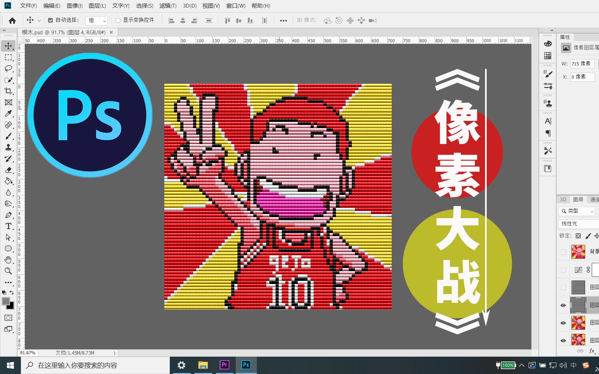The image size is (599, 374).
Task: Click the Windows search box
Action: tap(95, 365)
